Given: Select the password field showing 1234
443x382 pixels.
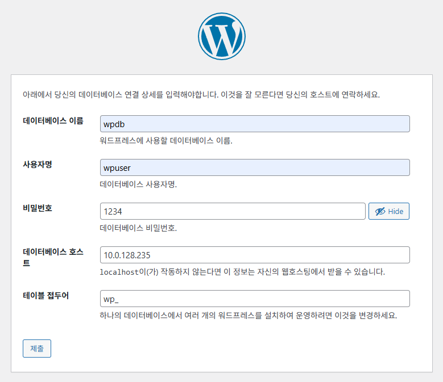Looking at the screenshot, I should (x=233, y=211).
